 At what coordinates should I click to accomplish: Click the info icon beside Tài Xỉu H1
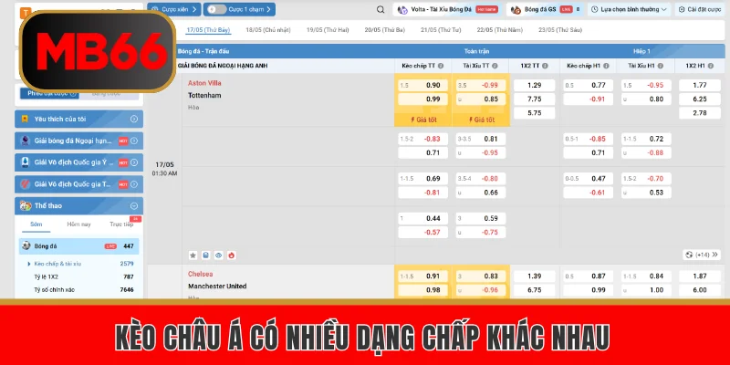[660, 66]
